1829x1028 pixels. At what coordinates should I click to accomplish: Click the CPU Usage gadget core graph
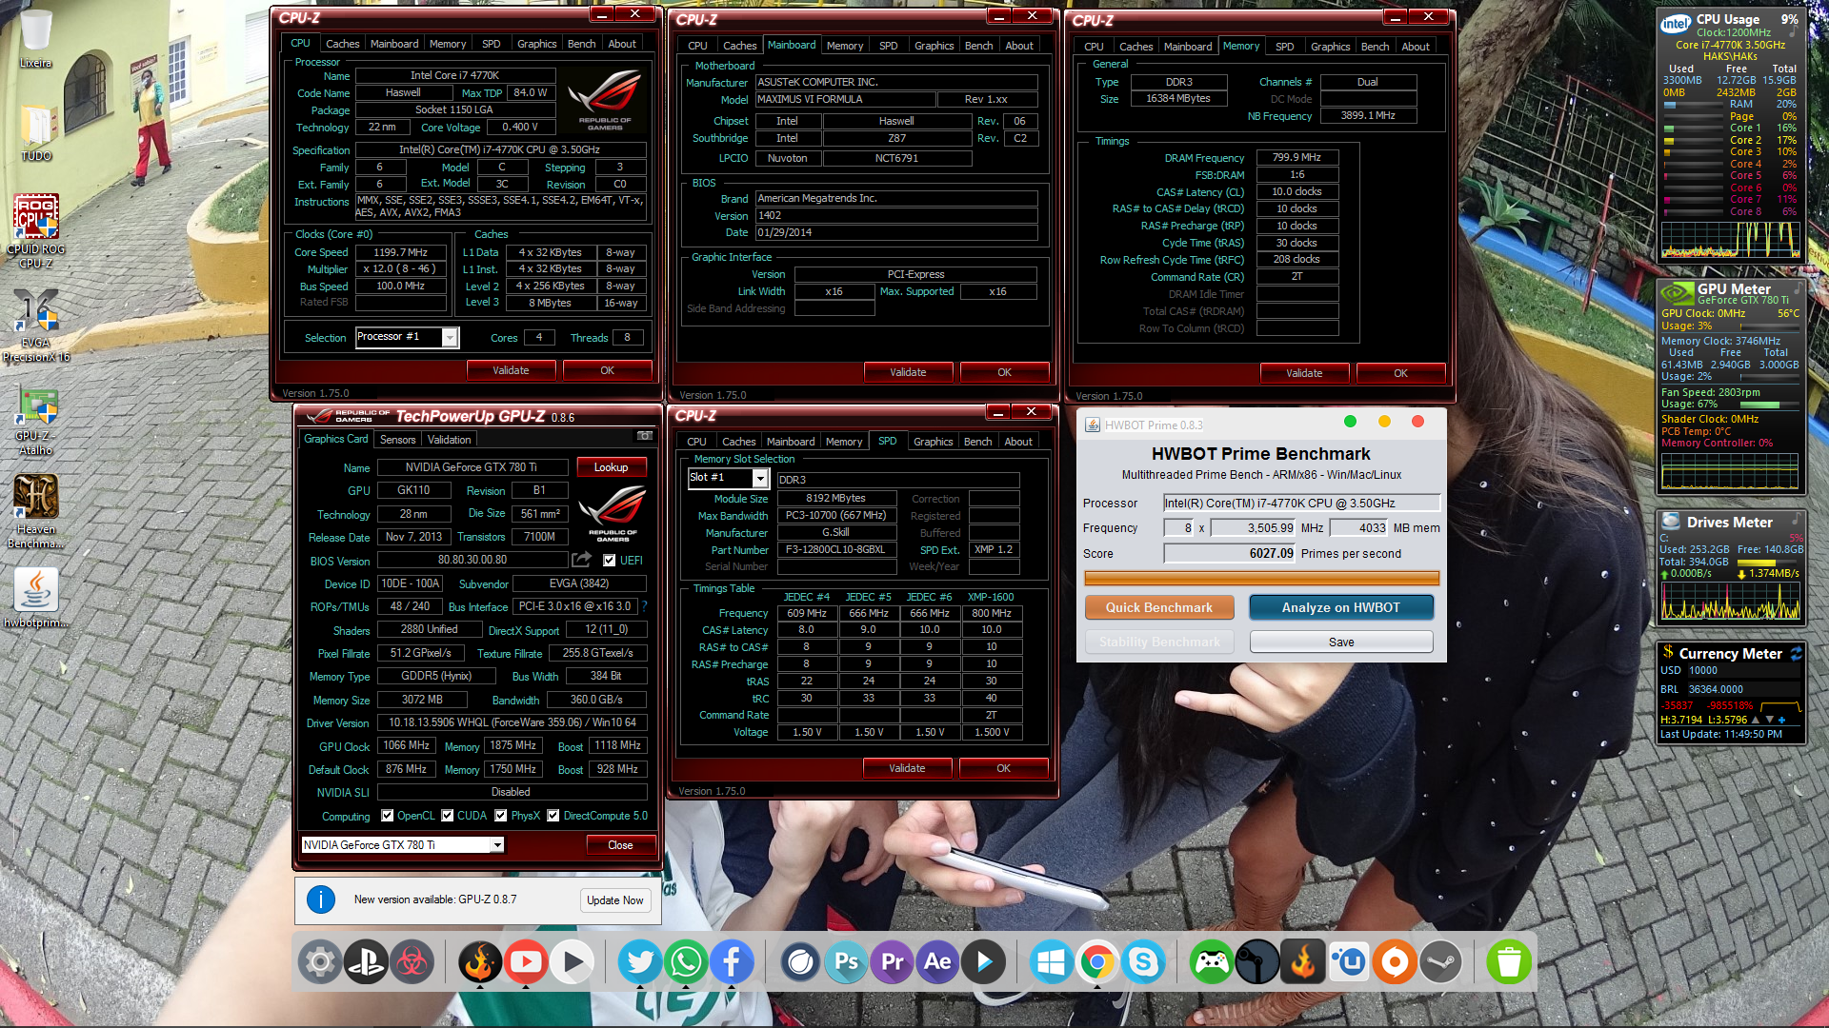(1732, 239)
